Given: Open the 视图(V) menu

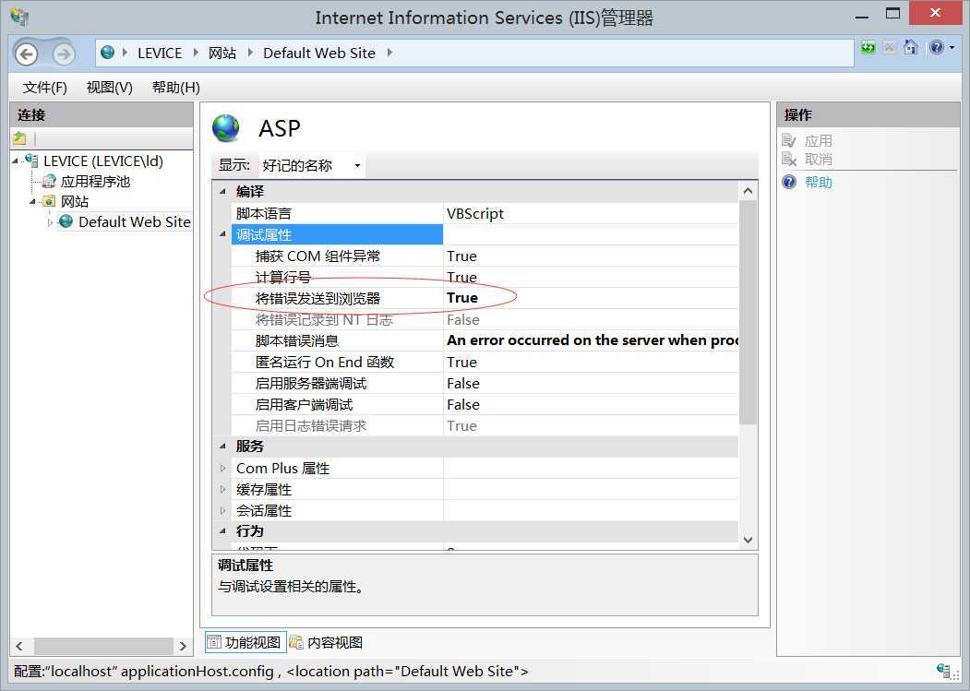Looking at the screenshot, I should [110, 88].
